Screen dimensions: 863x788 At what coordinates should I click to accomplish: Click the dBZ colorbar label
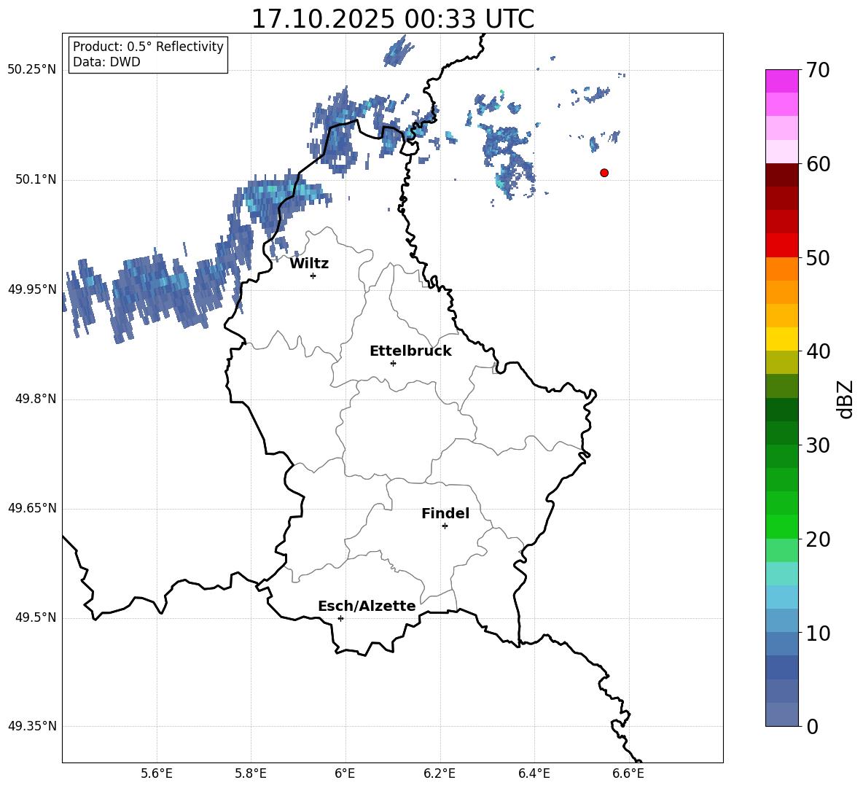point(846,399)
